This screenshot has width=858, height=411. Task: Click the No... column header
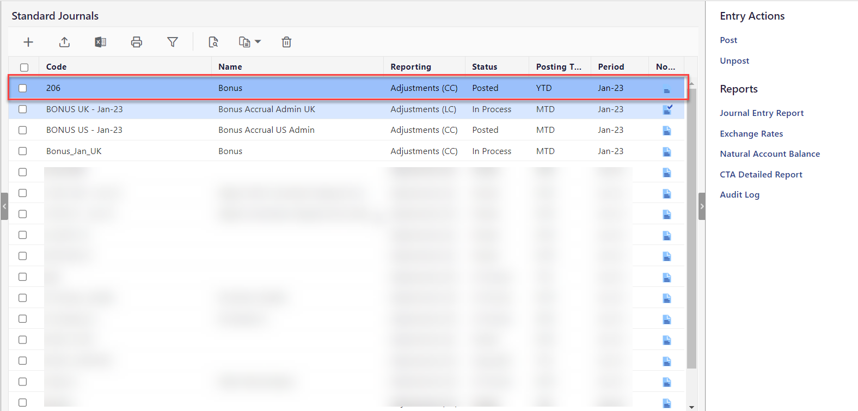[665, 66]
